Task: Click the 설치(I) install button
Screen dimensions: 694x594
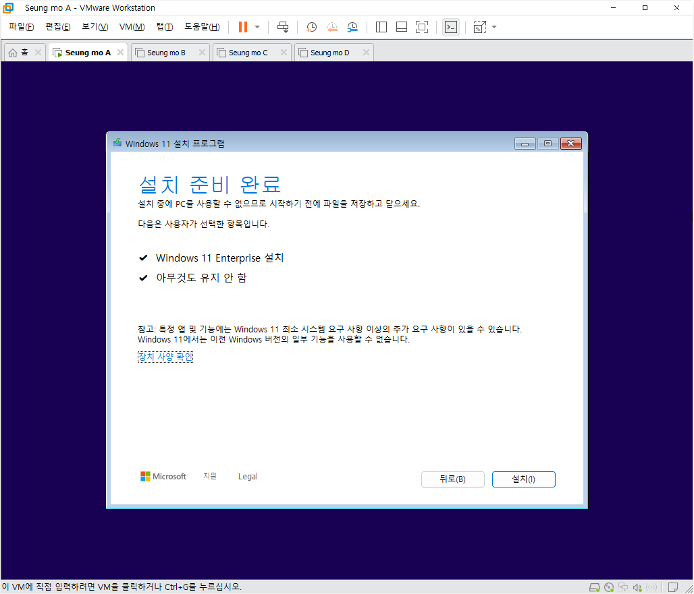Action: 524,479
